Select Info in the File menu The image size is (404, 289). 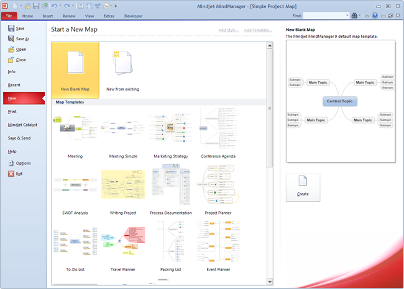pyautogui.click(x=12, y=72)
